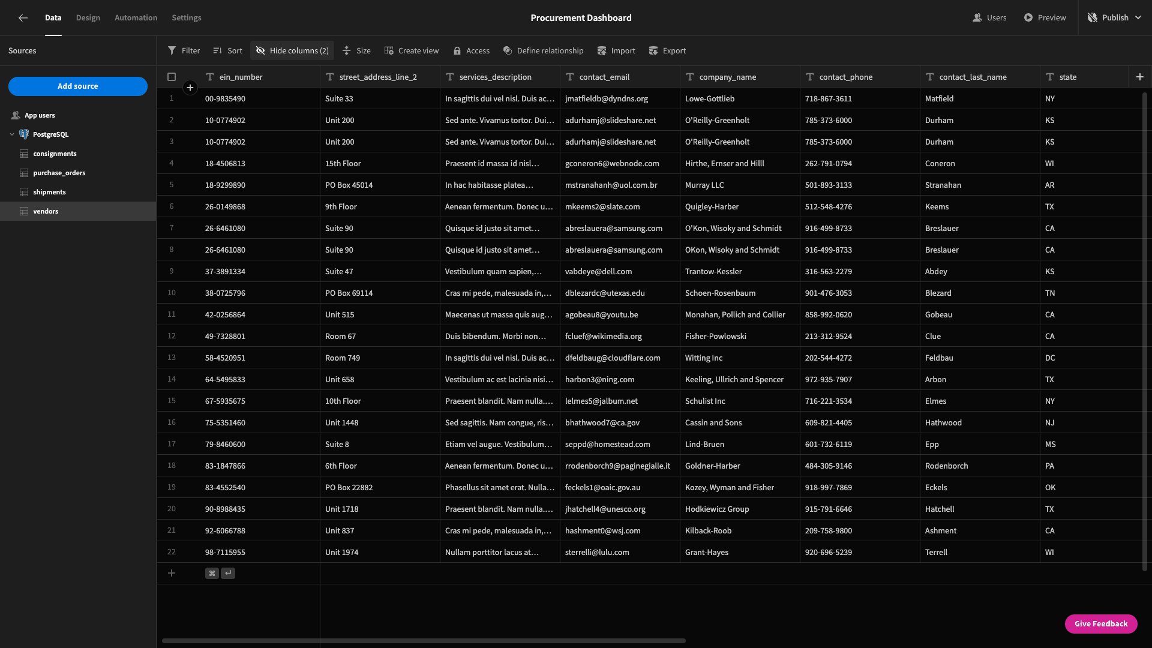This screenshot has height=648, width=1152.
Task: Open contact_email column header
Action: pos(620,77)
